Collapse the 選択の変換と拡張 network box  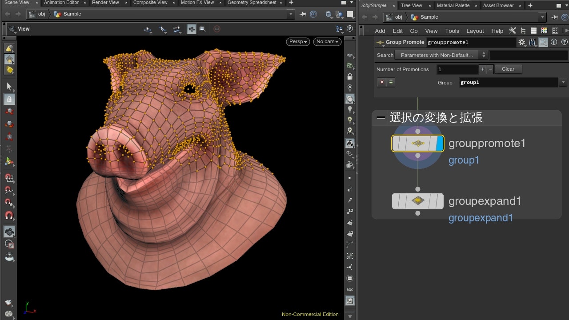(x=381, y=118)
